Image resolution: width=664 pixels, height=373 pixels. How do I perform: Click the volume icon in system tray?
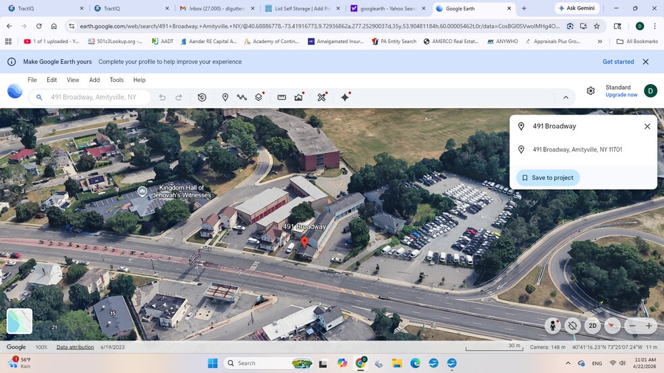622,363
